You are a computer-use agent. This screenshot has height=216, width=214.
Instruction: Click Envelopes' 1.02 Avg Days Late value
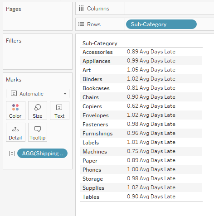[151, 115]
